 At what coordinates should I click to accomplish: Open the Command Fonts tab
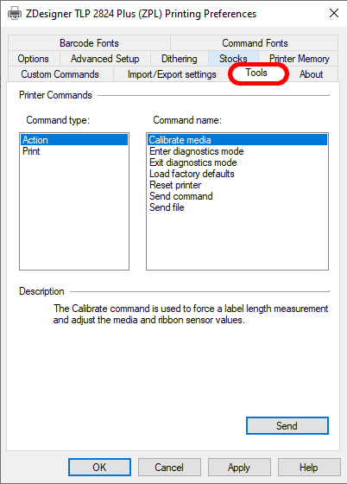point(255,43)
